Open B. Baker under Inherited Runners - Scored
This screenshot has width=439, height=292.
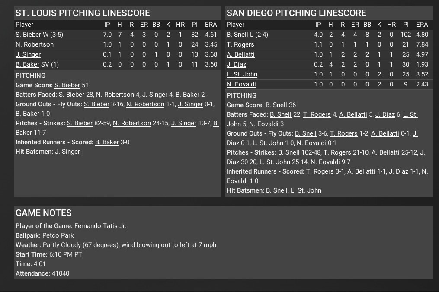pyautogui.click(x=107, y=142)
